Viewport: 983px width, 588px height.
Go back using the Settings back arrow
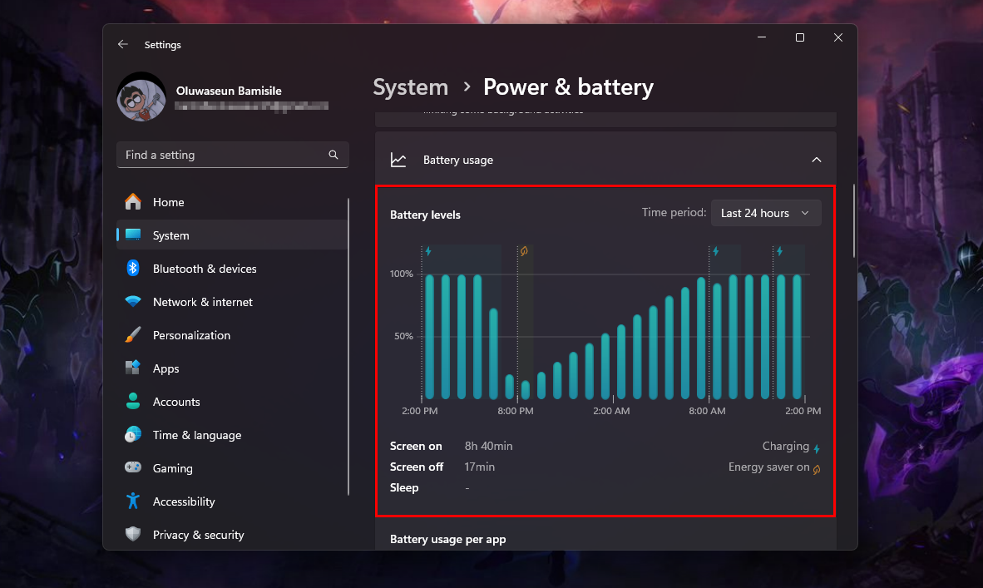[123, 45]
